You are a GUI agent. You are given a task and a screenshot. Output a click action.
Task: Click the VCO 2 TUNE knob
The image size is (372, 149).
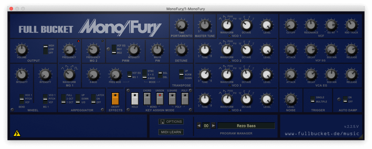tap(205, 50)
